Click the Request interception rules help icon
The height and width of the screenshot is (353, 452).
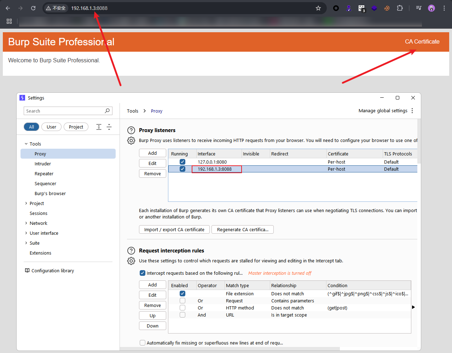click(x=131, y=251)
